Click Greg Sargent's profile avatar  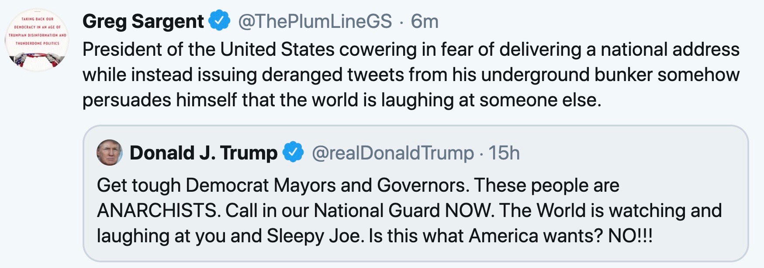(37, 41)
